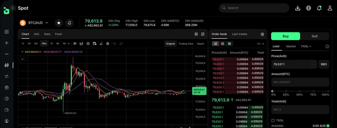Switch to the Order book tab
The image size is (337, 128).
tap(219, 34)
